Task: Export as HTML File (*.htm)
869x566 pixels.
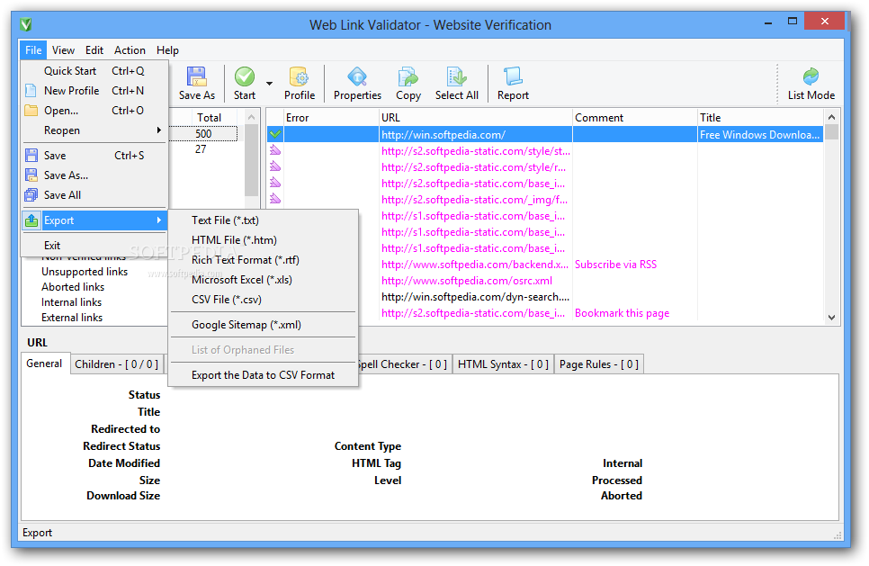Action: point(264,240)
